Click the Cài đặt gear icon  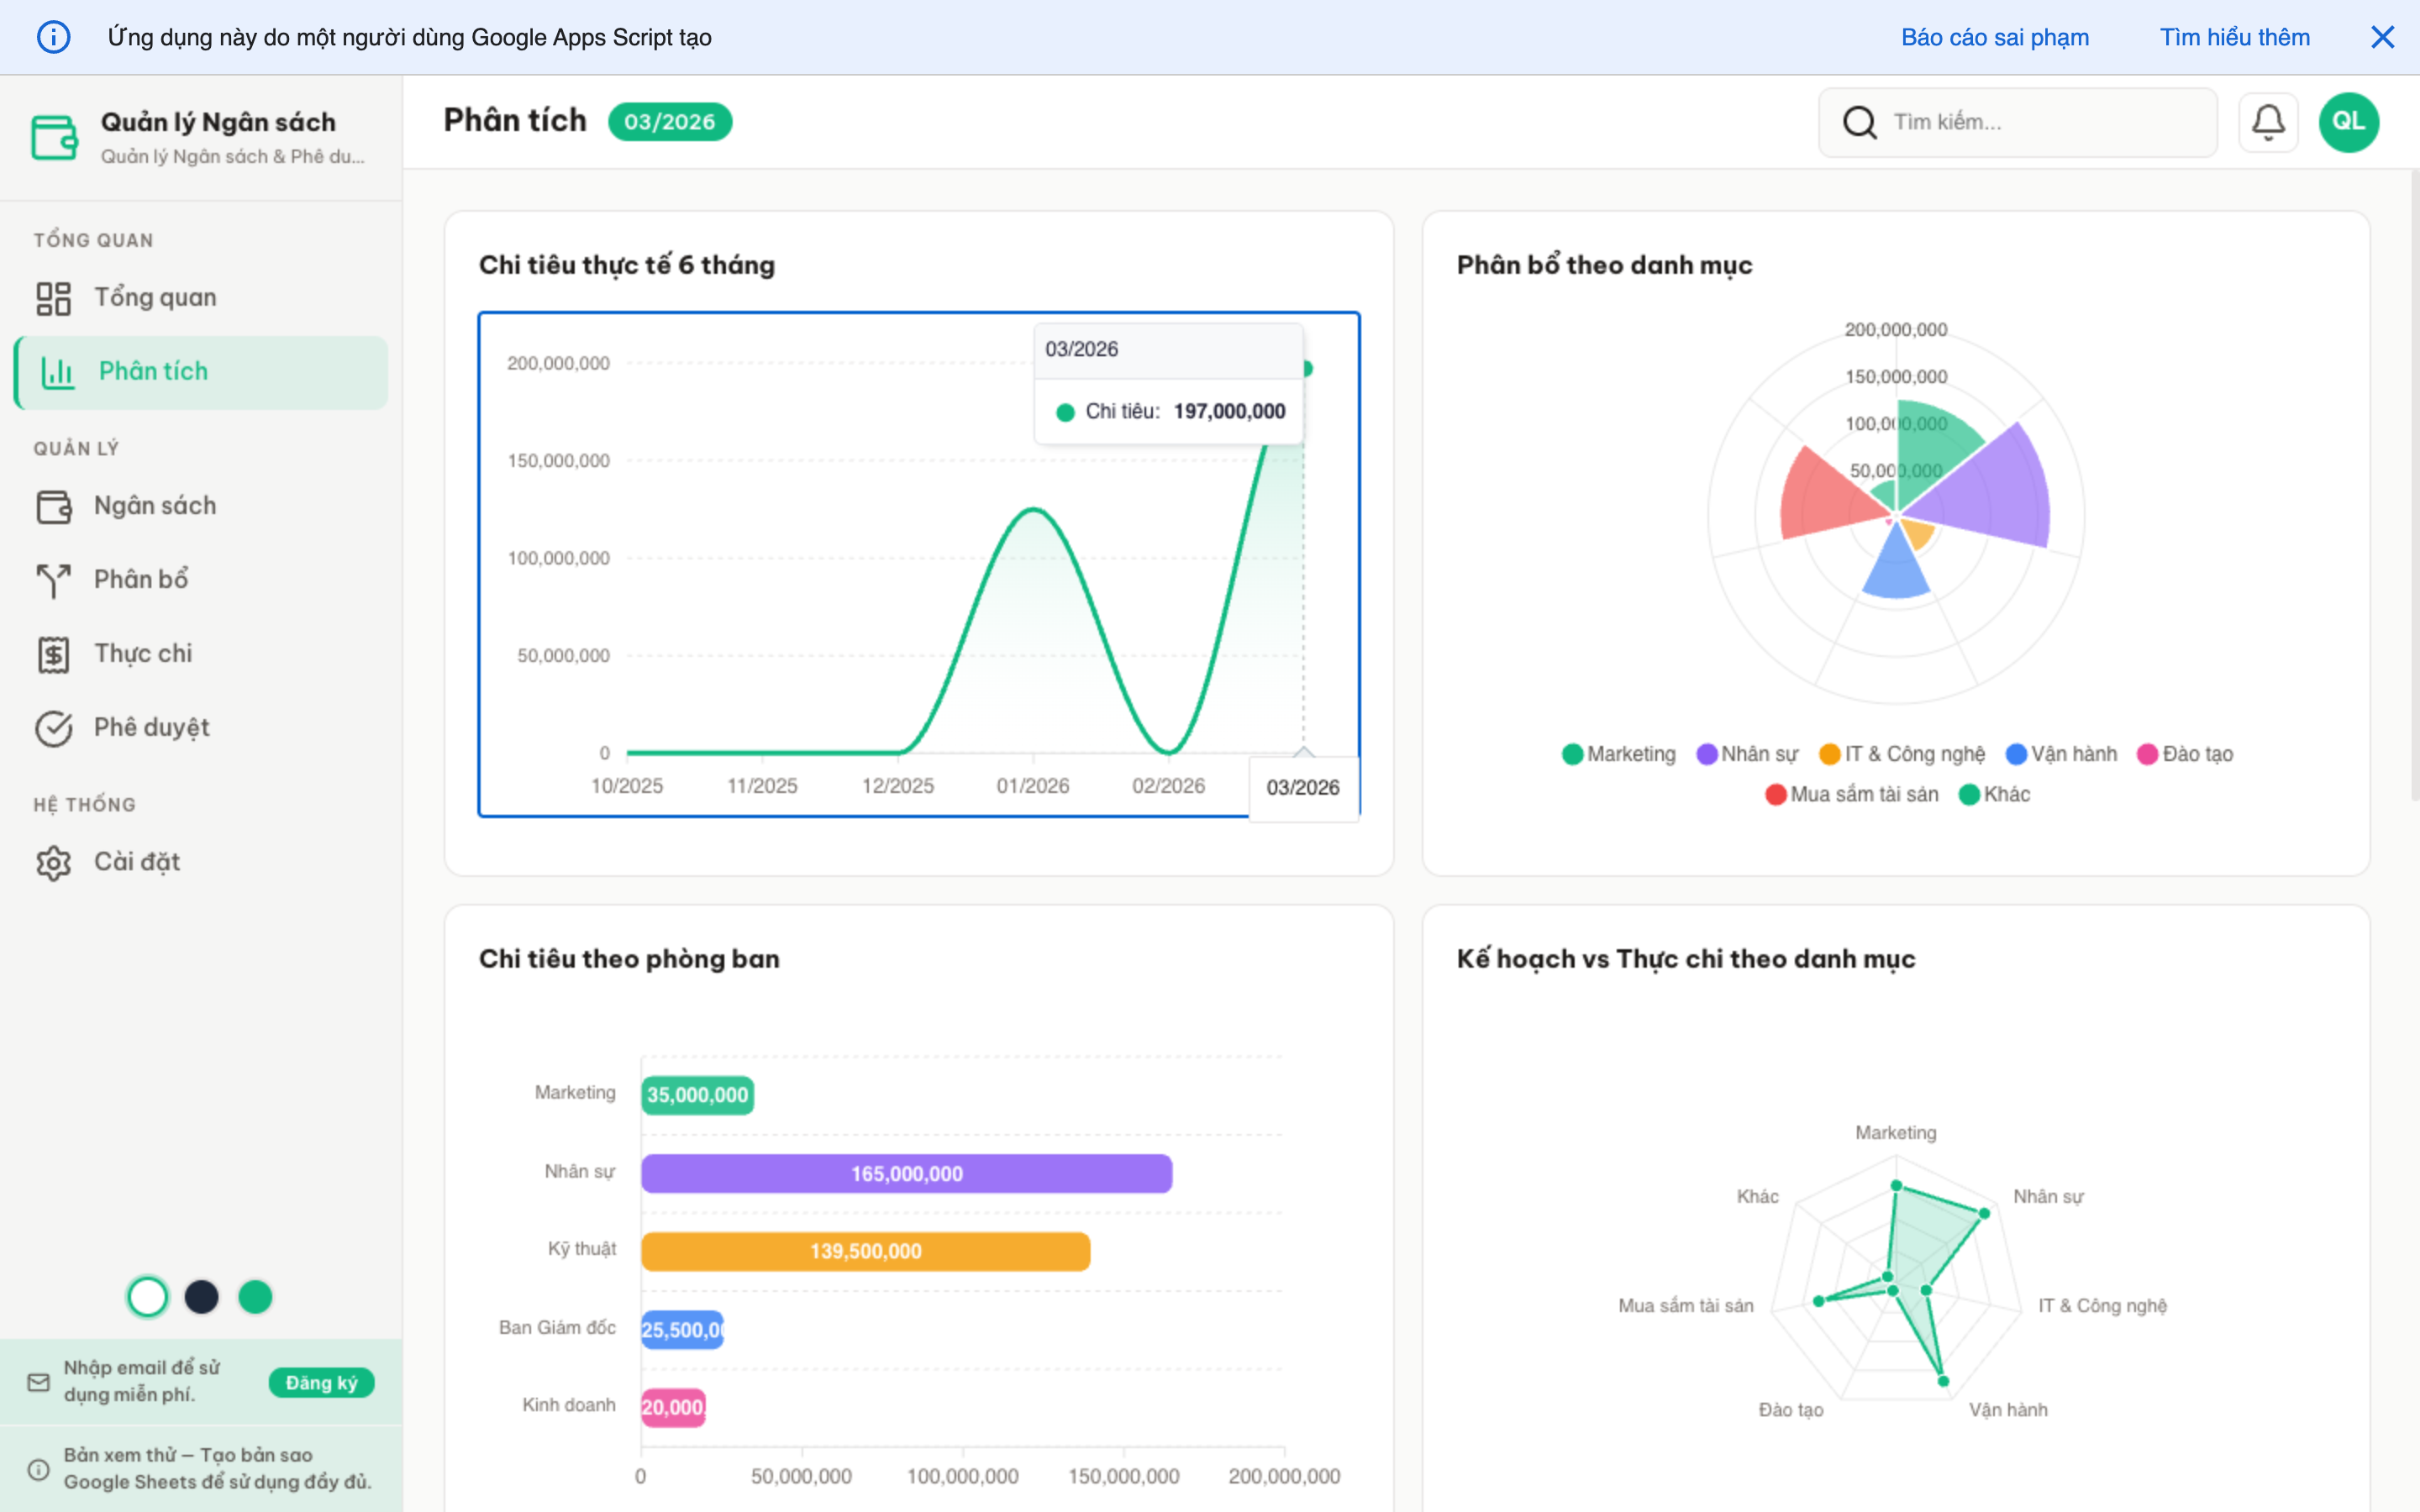coord(54,862)
